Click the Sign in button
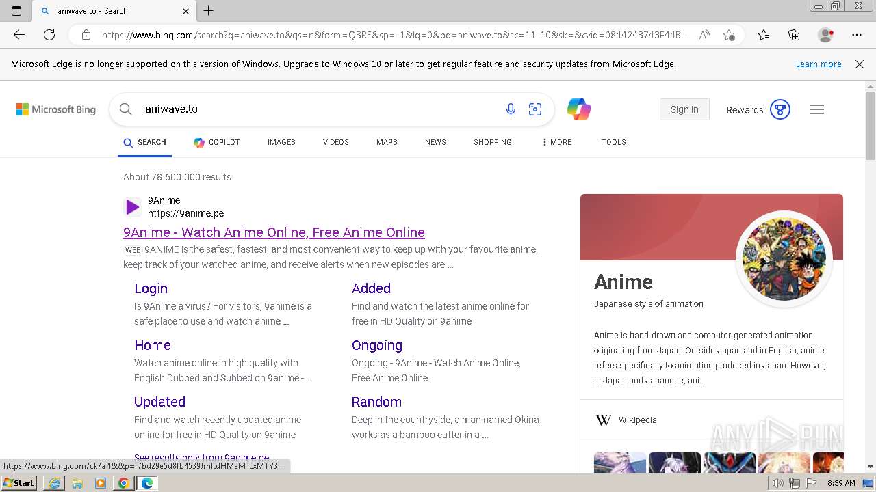 pyautogui.click(x=684, y=109)
